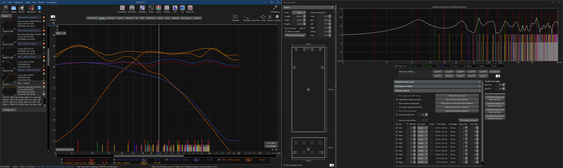The image size is (563, 168).
Task: Open graph Controls gear icon
Action: [x=277, y=17]
